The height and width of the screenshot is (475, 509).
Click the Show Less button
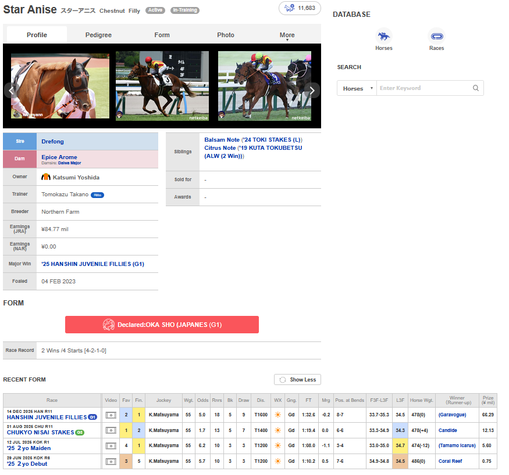point(297,379)
